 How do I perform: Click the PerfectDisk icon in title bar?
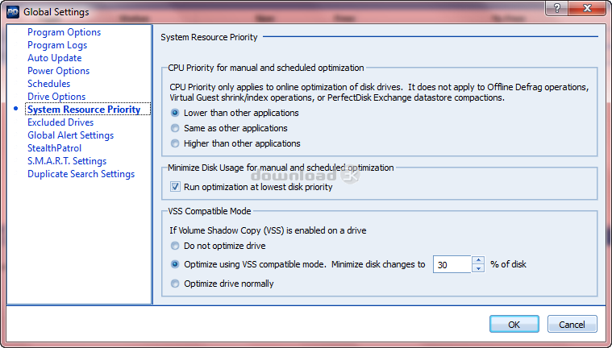coord(11,11)
